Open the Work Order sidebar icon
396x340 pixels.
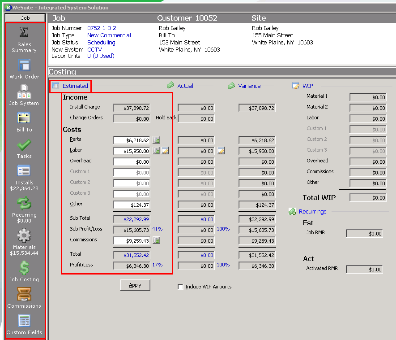24,65
